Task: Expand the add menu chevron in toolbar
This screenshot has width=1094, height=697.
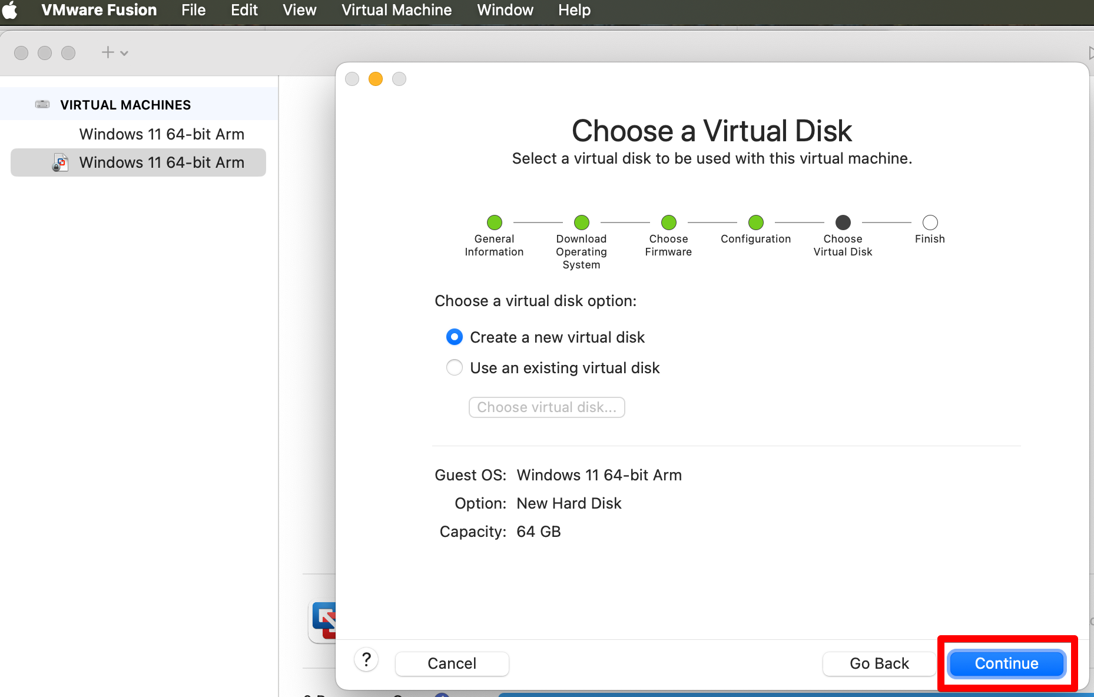Action: click(x=124, y=53)
